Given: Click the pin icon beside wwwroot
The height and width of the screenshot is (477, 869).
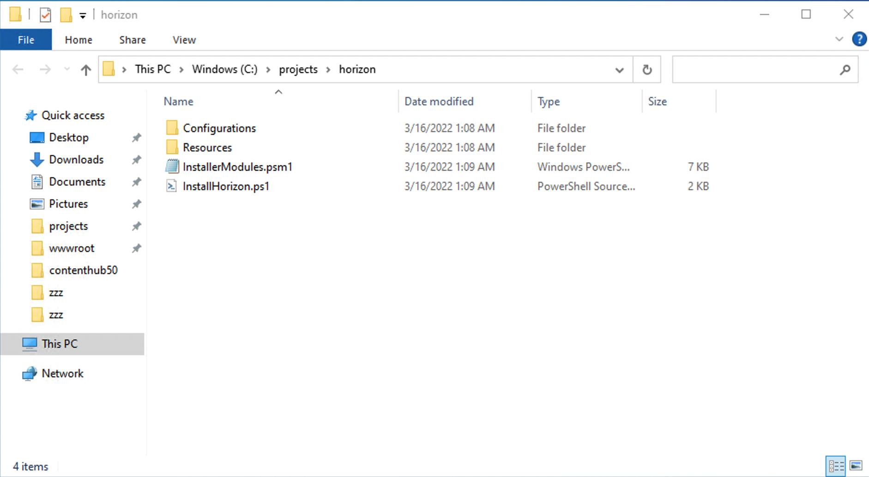Looking at the screenshot, I should pos(136,248).
